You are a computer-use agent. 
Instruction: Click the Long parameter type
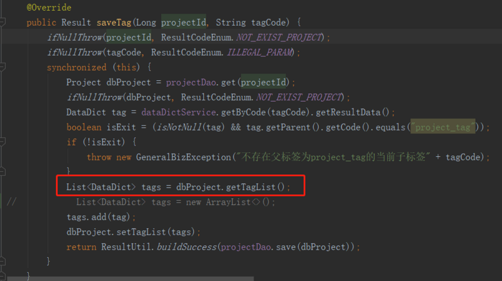tap(146, 23)
